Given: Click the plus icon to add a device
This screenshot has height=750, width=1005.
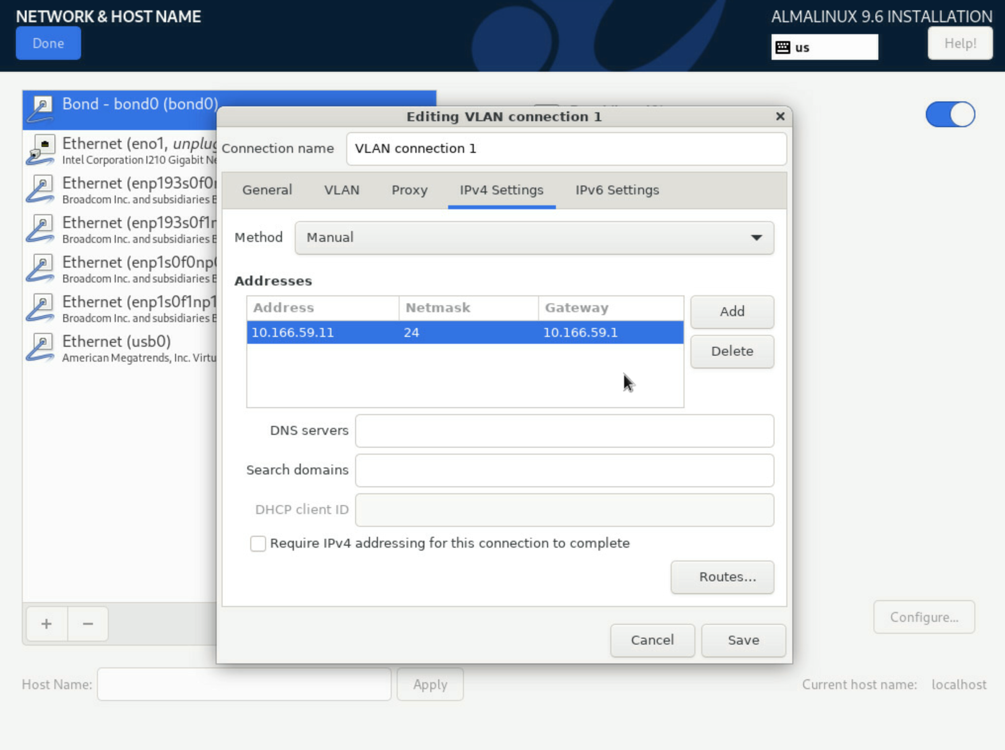Looking at the screenshot, I should click(x=46, y=624).
